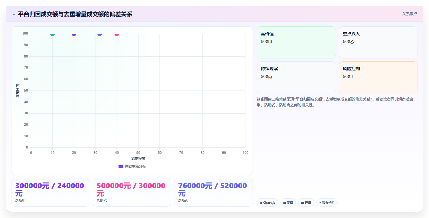The image size is (429, 218).
Task: Open the 重点投入 quadrant card
Action: [378, 42]
